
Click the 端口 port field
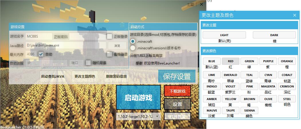77,63
